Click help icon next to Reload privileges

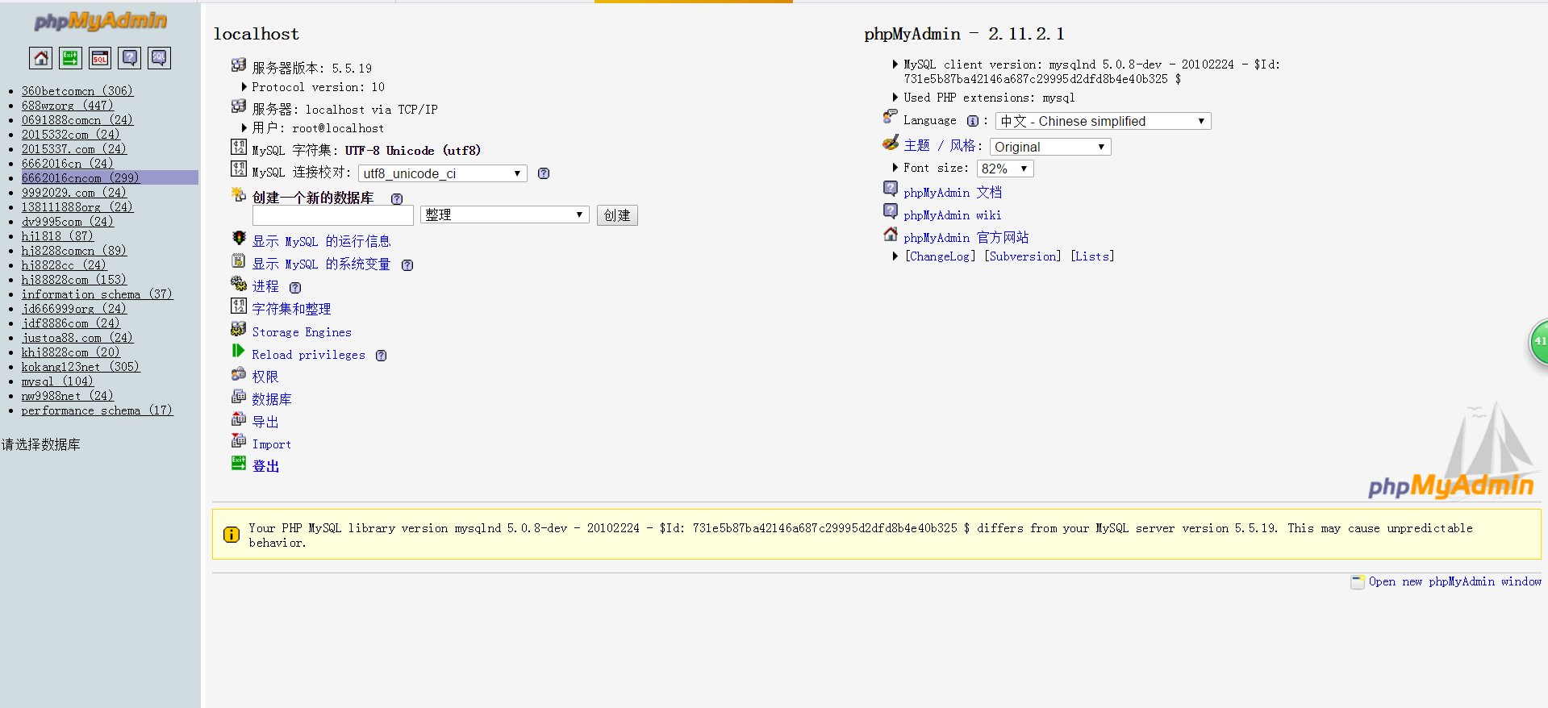382,356
